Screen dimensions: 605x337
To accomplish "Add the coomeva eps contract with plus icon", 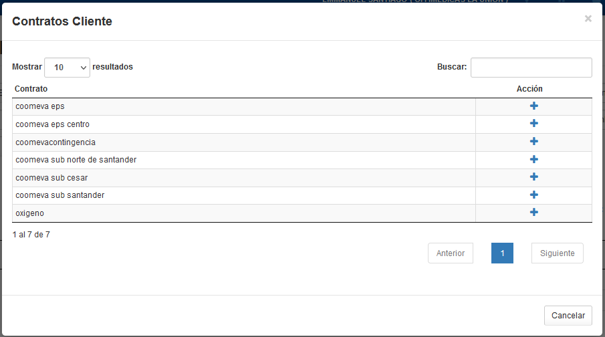I will pos(533,106).
